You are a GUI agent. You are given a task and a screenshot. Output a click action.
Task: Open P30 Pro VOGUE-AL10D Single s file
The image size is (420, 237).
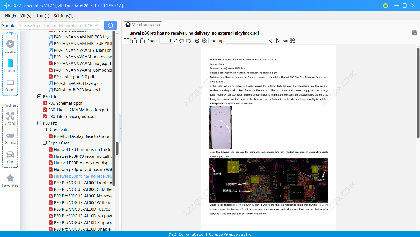pos(81,222)
